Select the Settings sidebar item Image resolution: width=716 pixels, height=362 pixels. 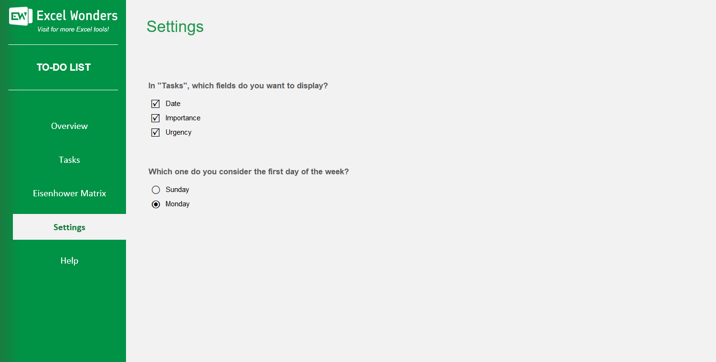click(69, 227)
